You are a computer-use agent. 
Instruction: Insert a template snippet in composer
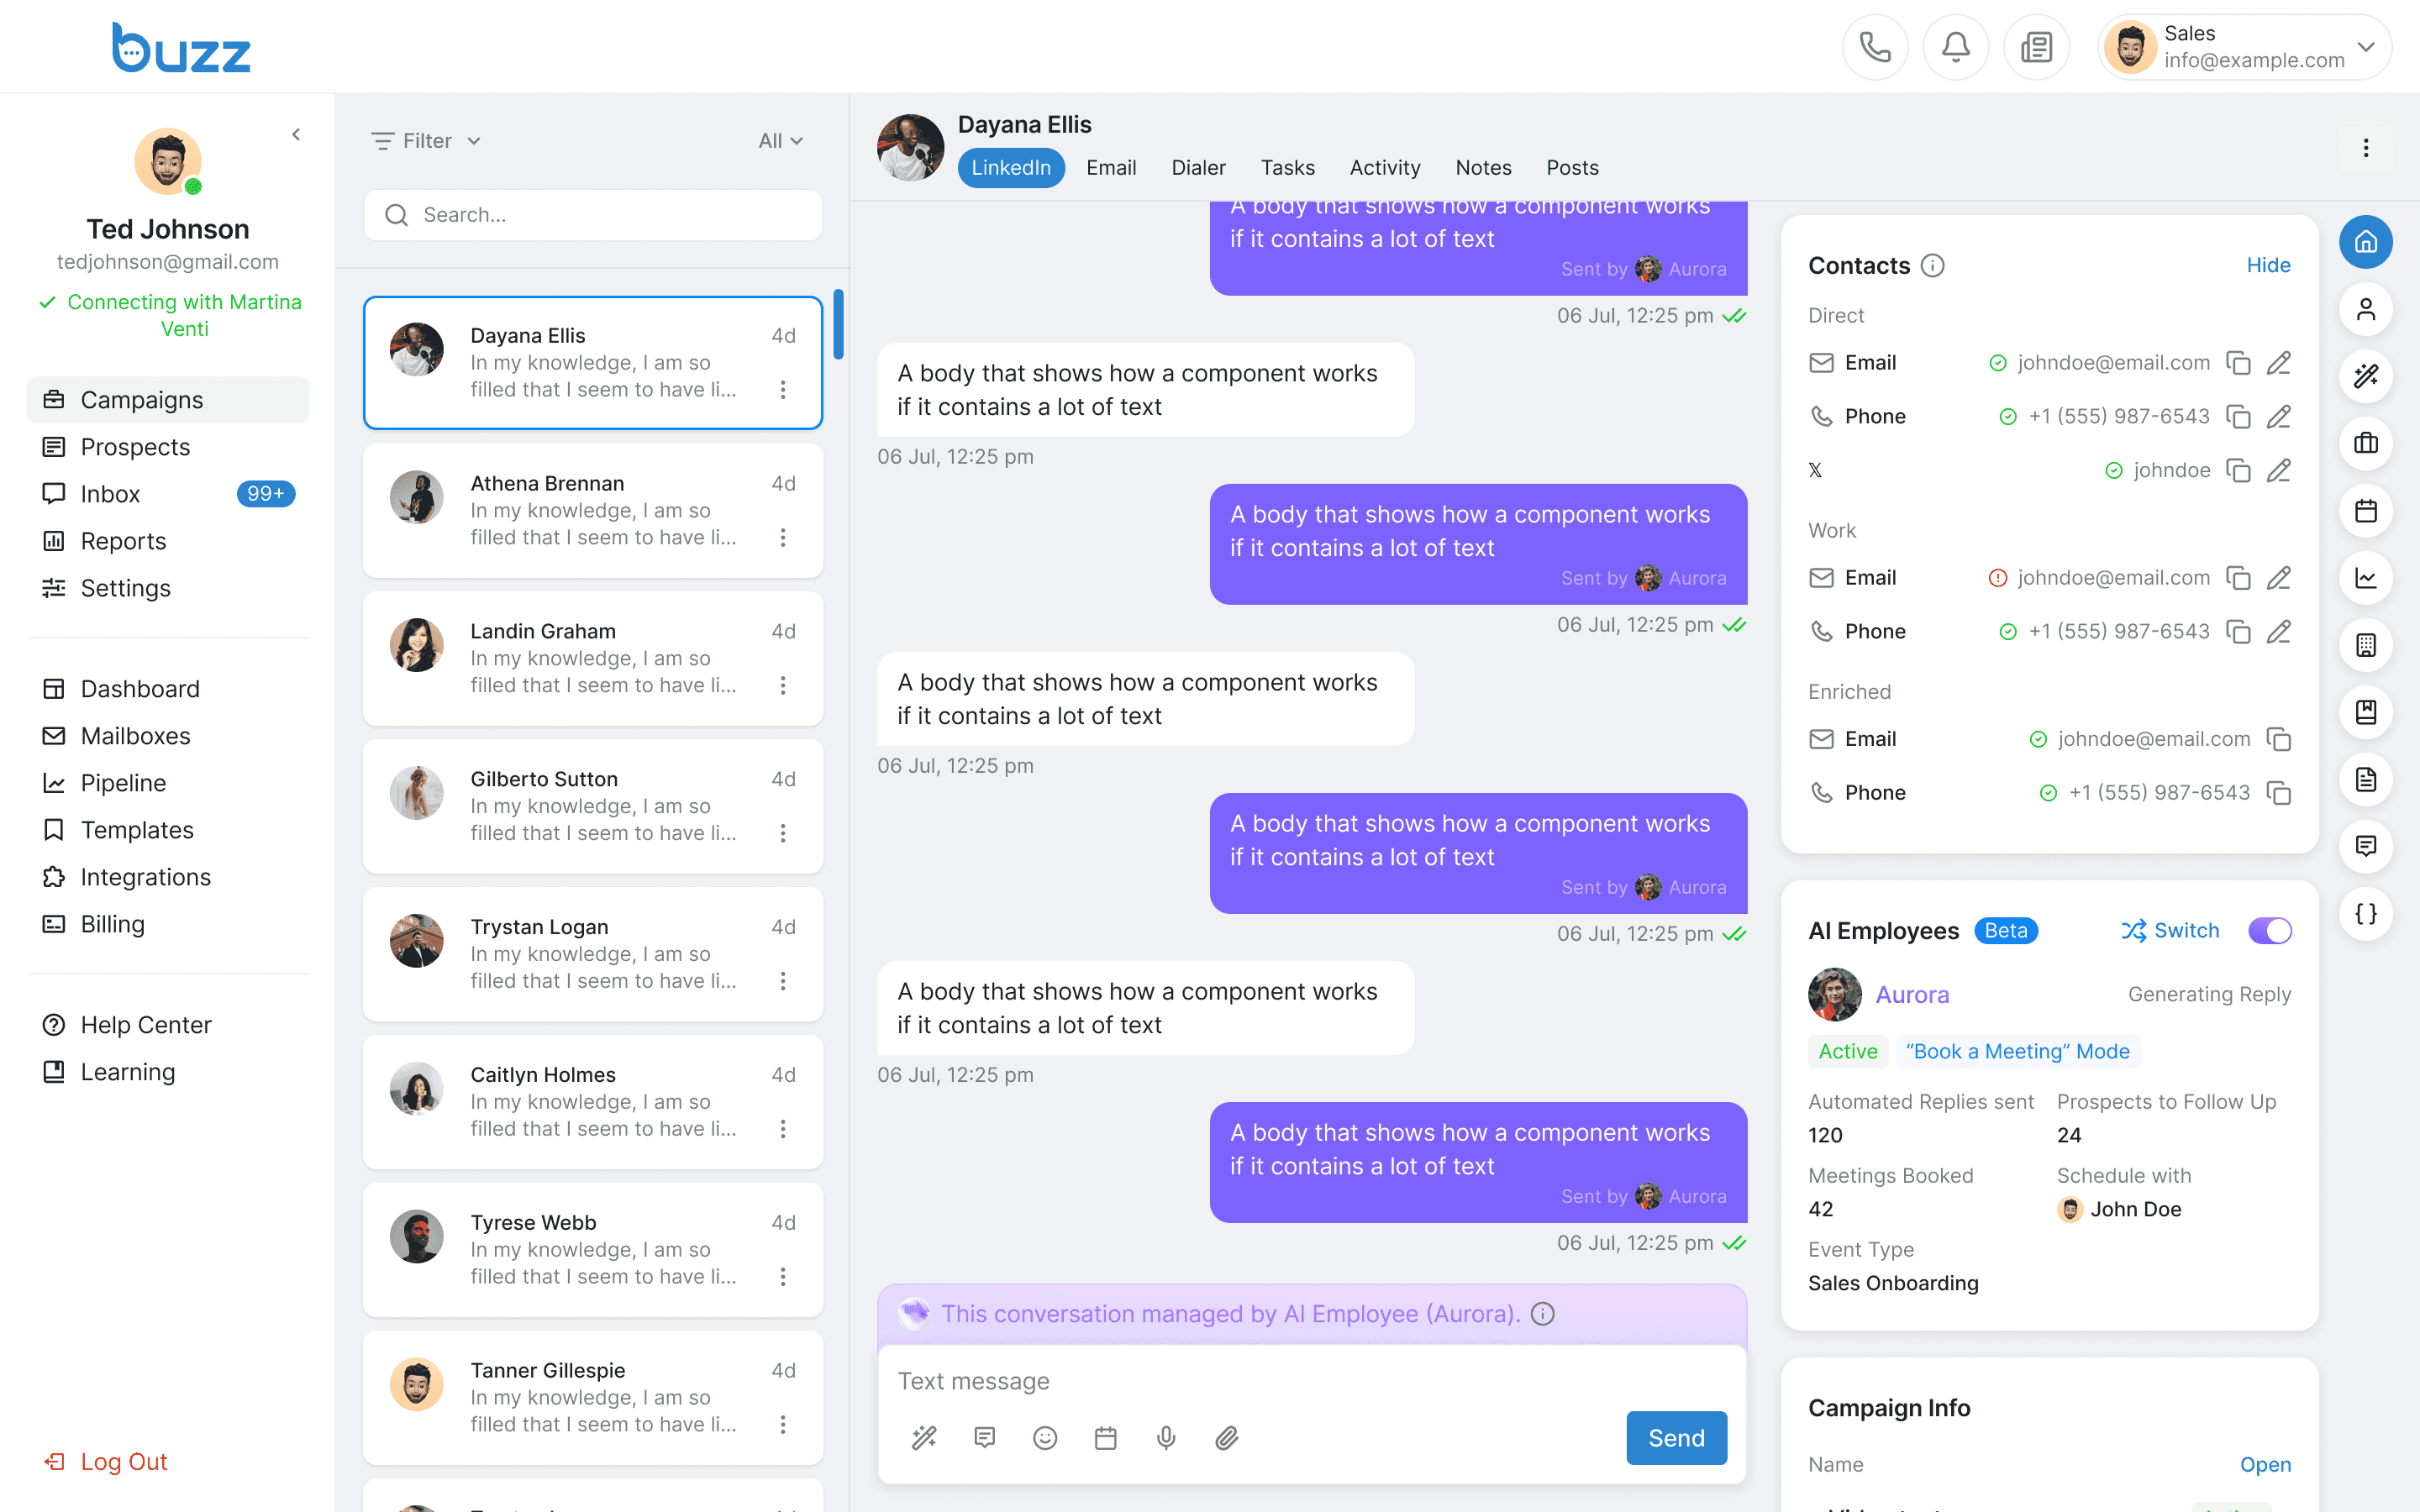click(x=984, y=1438)
